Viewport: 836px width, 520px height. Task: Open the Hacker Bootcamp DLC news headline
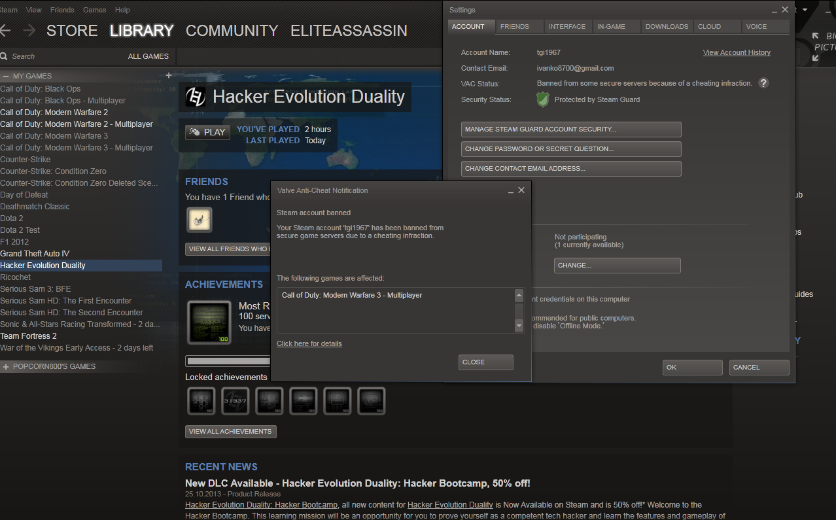358,483
